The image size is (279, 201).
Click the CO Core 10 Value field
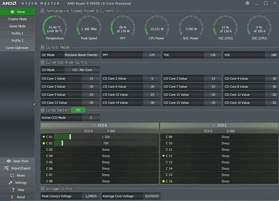(152, 95)
